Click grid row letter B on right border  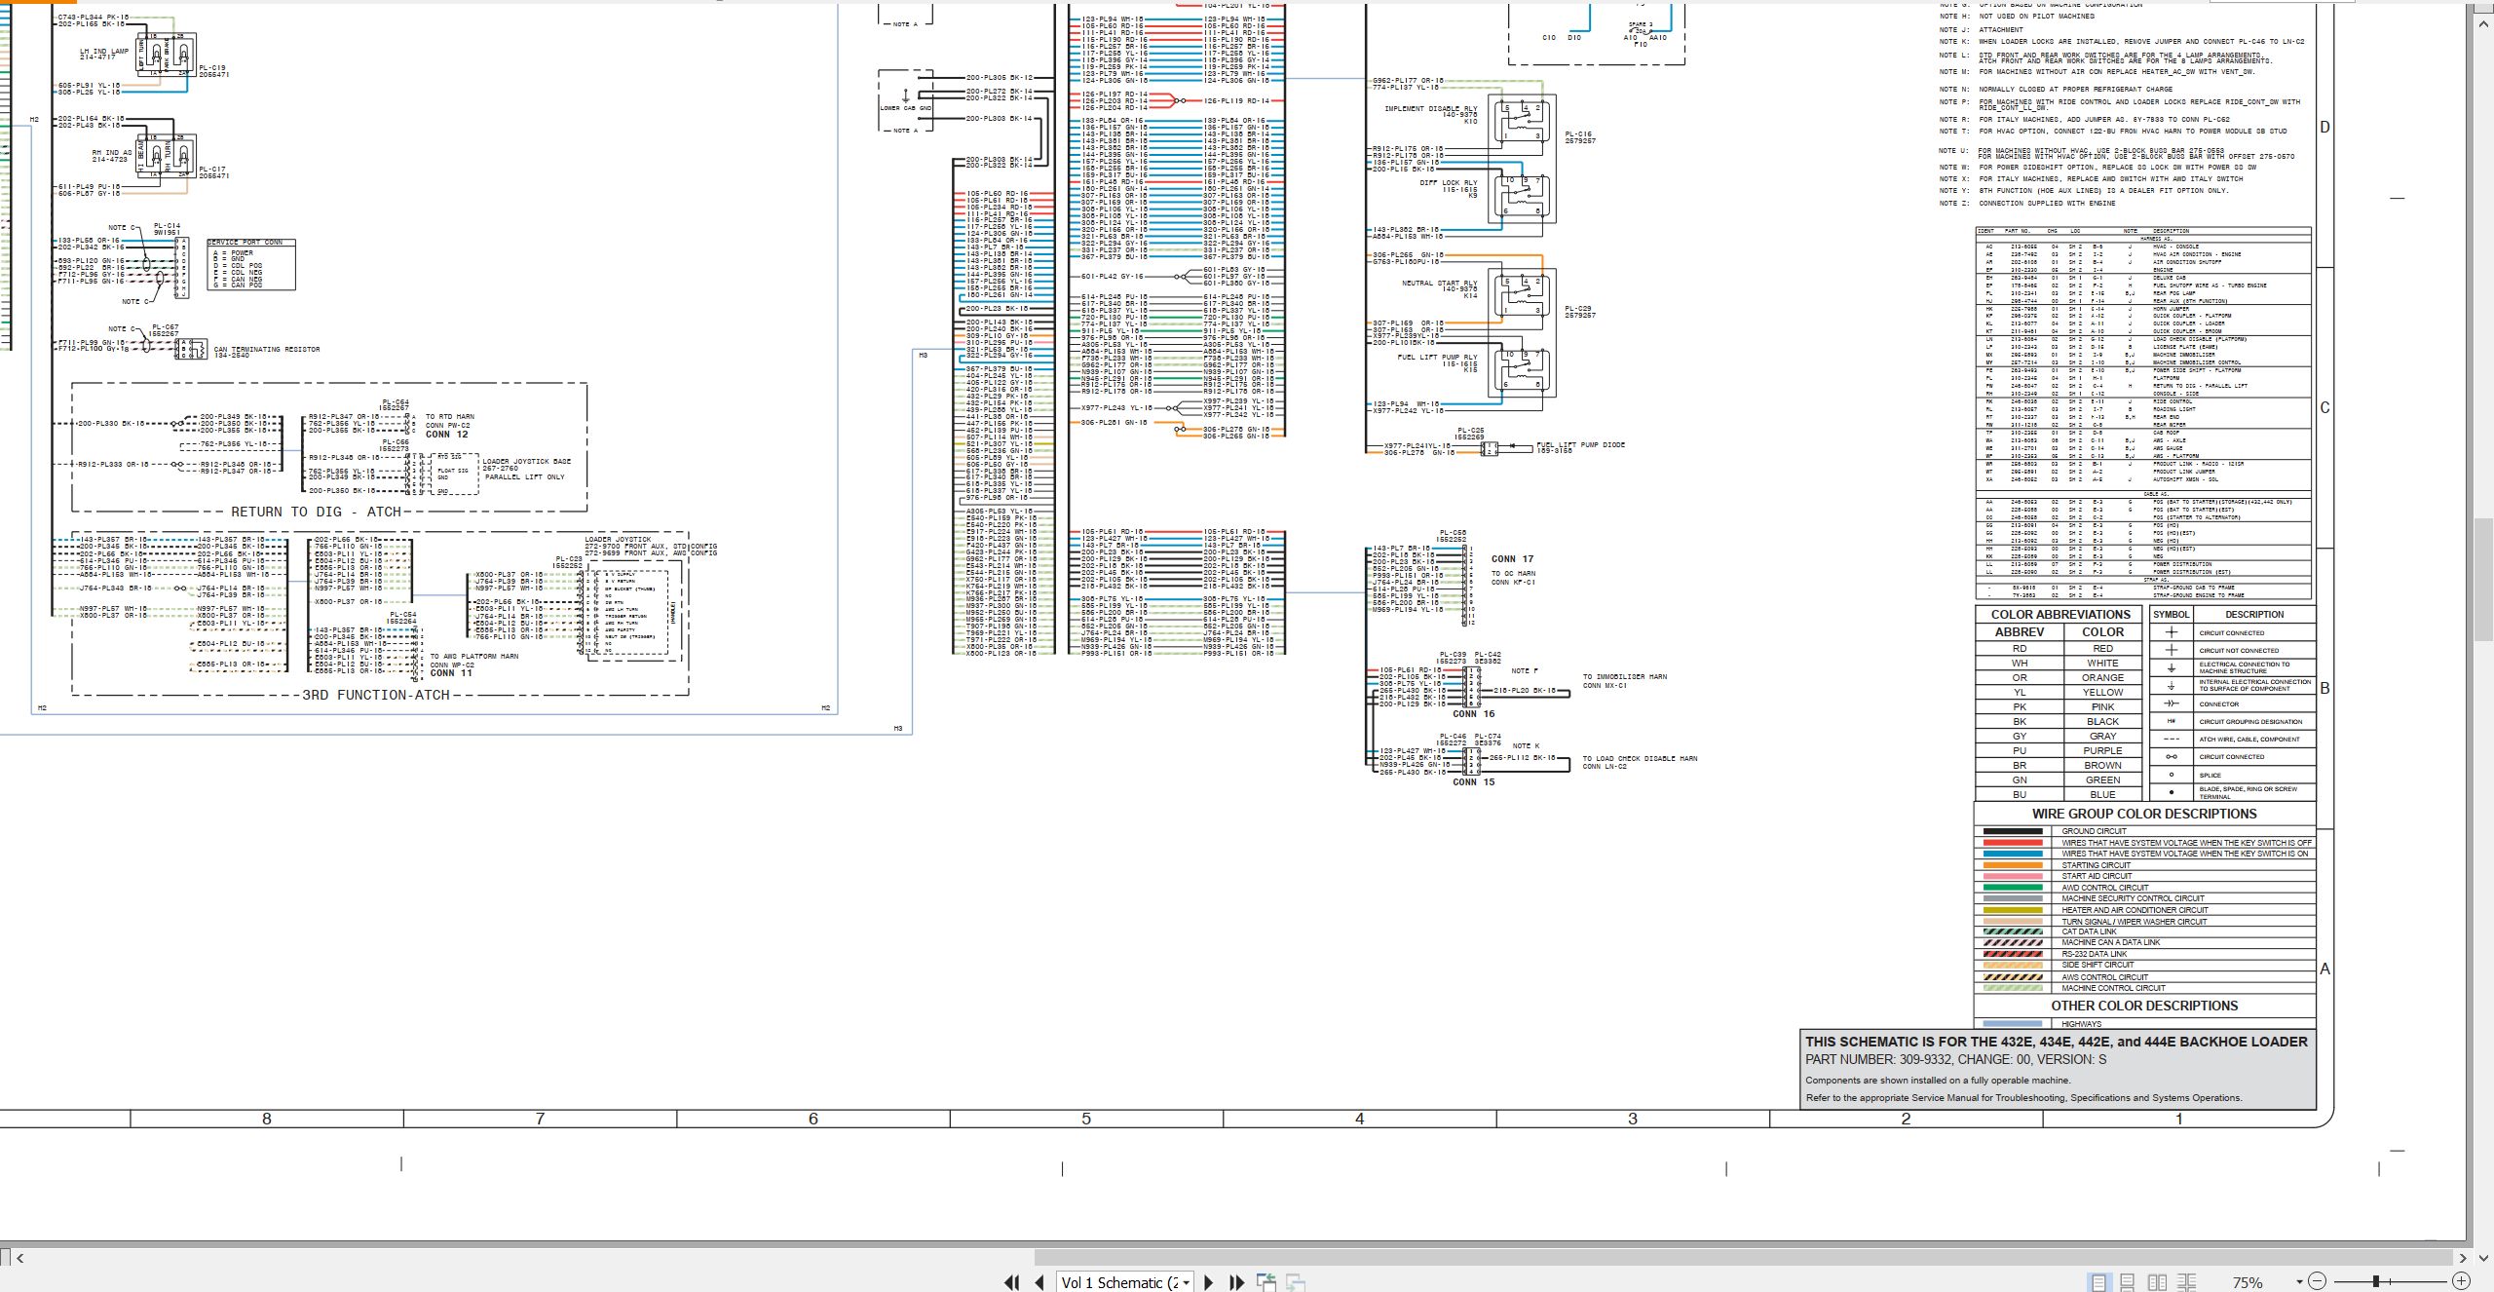coord(2324,688)
